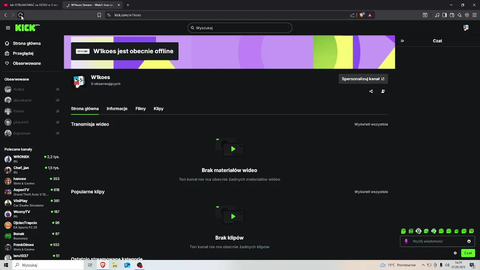The height and width of the screenshot is (270, 480).
Task: Click W1koes channel avatar
Action: click(79, 81)
